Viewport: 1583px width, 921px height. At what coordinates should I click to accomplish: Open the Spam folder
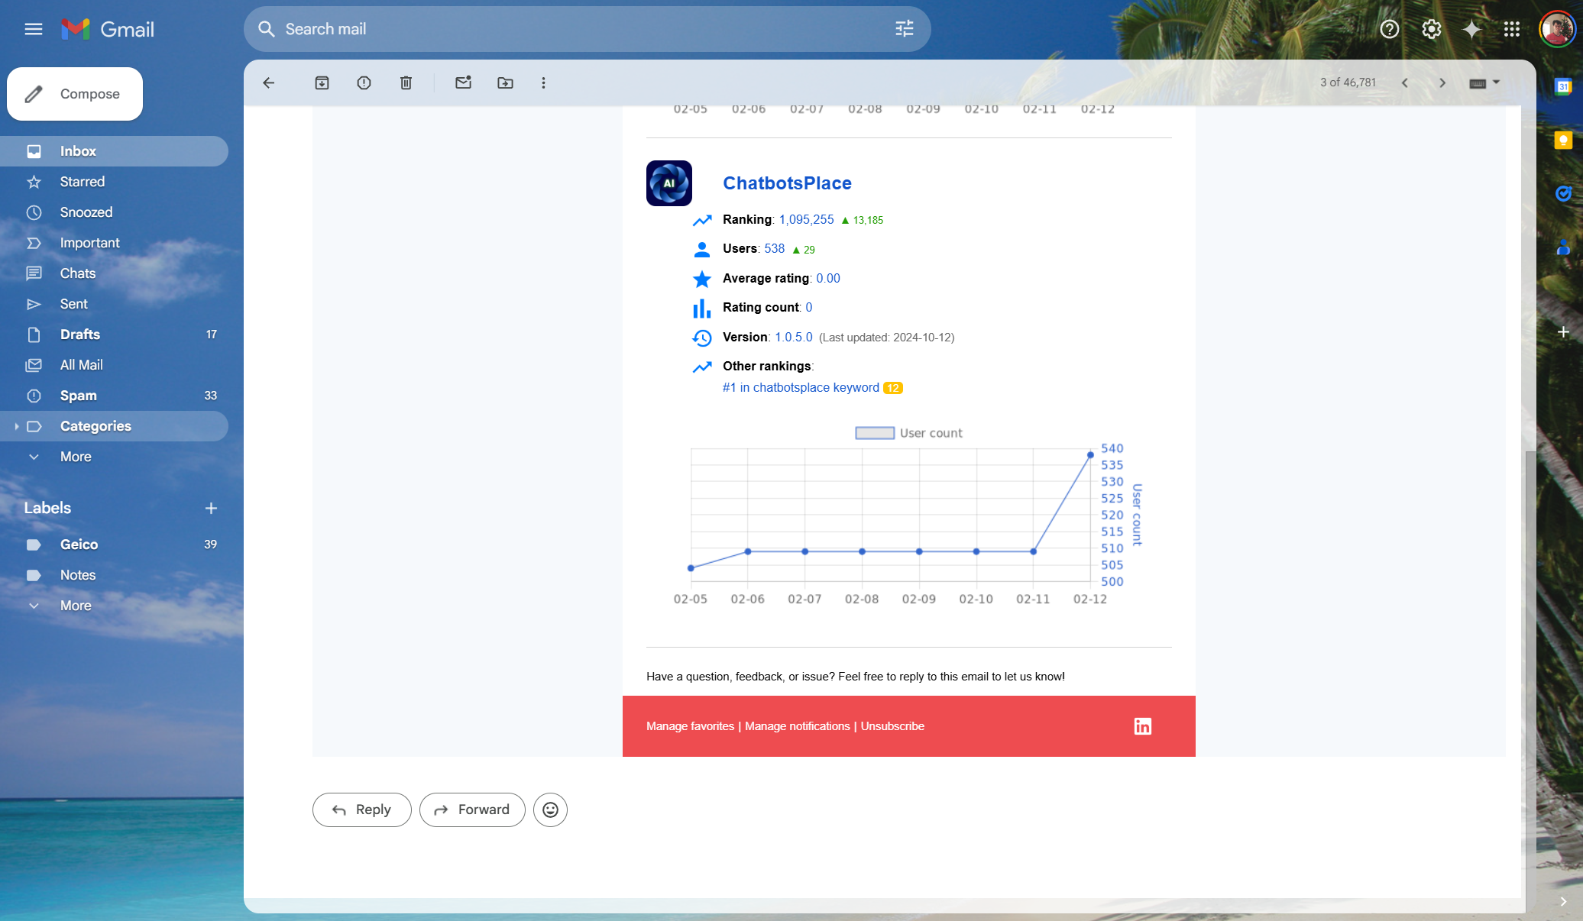pyautogui.click(x=114, y=396)
